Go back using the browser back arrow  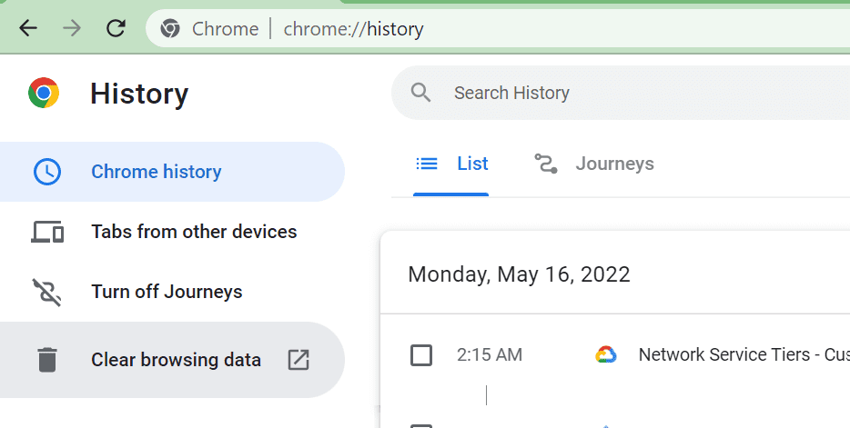pos(28,28)
